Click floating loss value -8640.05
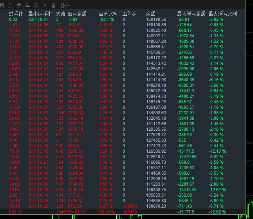Image resolution: width=253 pixels, height=219 pixels. [x=186, y=80]
